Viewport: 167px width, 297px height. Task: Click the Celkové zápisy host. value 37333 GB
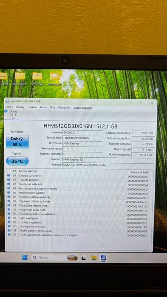(x=143, y=139)
